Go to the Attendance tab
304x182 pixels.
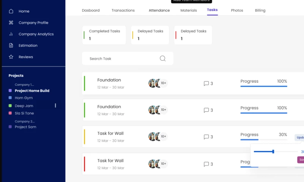(x=159, y=11)
